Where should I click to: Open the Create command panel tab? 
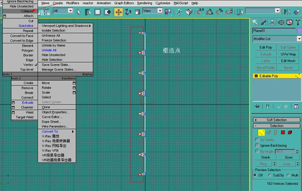click(255, 23)
